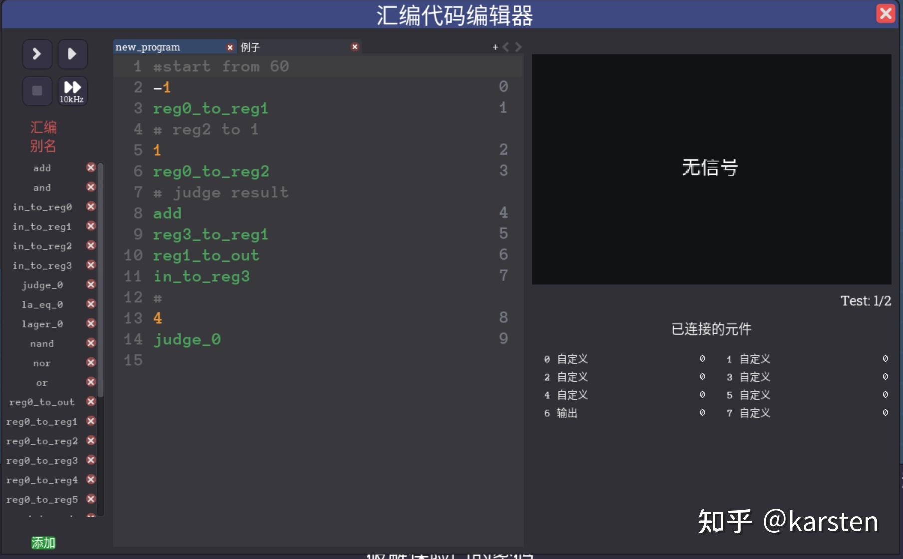
Task: Click line 4 comment '# reg2 to 1'
Action: (206, 129)
